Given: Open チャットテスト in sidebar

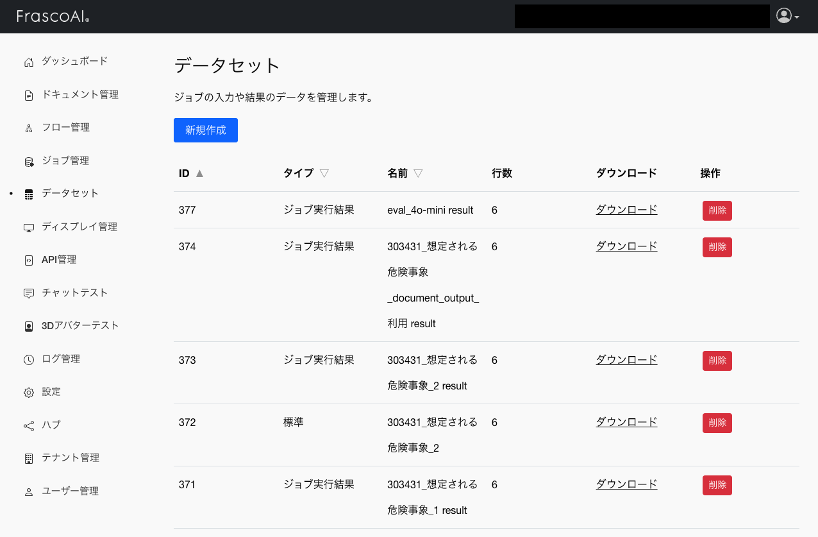Looking at the screenshot, I should [75, 293].
